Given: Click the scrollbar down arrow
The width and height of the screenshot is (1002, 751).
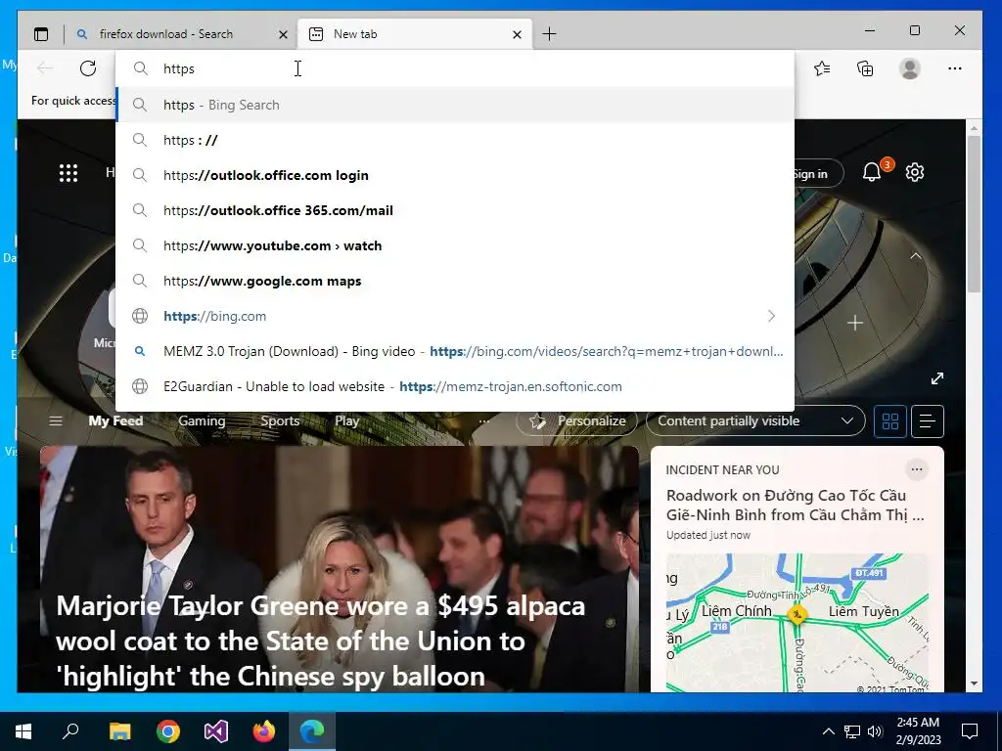Looking at the screenshot, I should pyautogui.click(x=974, y=684).
